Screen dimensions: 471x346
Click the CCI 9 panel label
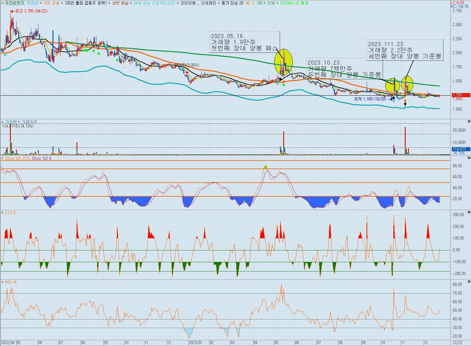(x=10, y=213)
